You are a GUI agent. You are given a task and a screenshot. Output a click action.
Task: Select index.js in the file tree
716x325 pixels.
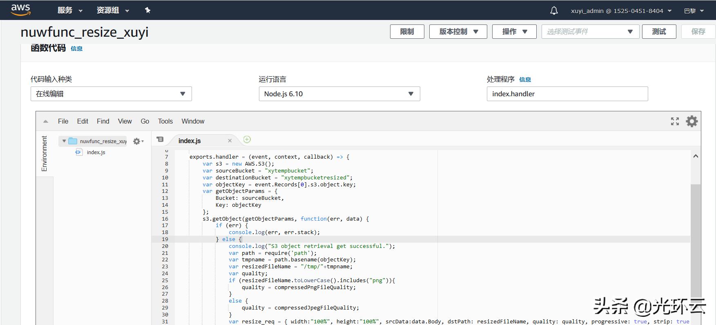point(96,152)
